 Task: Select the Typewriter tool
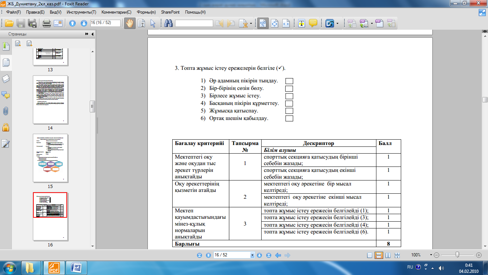pos(302,24)
